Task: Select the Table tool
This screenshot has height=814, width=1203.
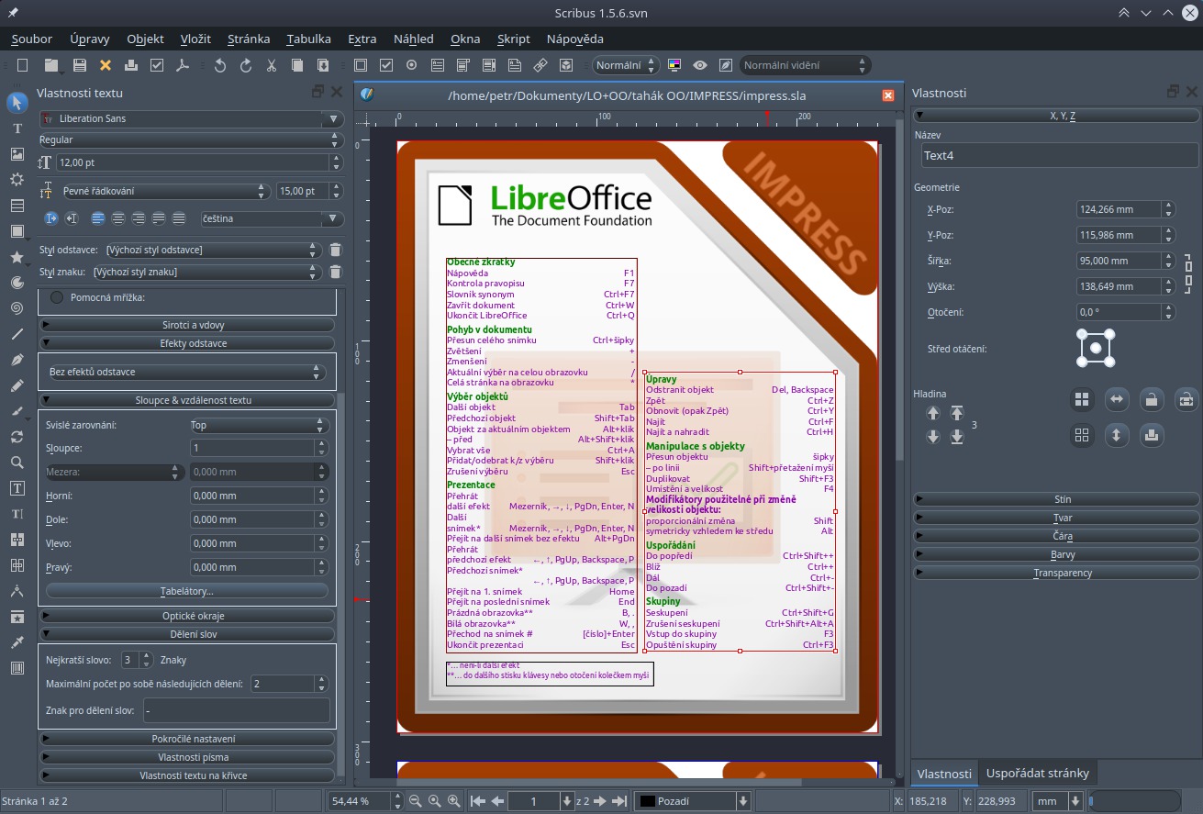Action: click(17, 206)
